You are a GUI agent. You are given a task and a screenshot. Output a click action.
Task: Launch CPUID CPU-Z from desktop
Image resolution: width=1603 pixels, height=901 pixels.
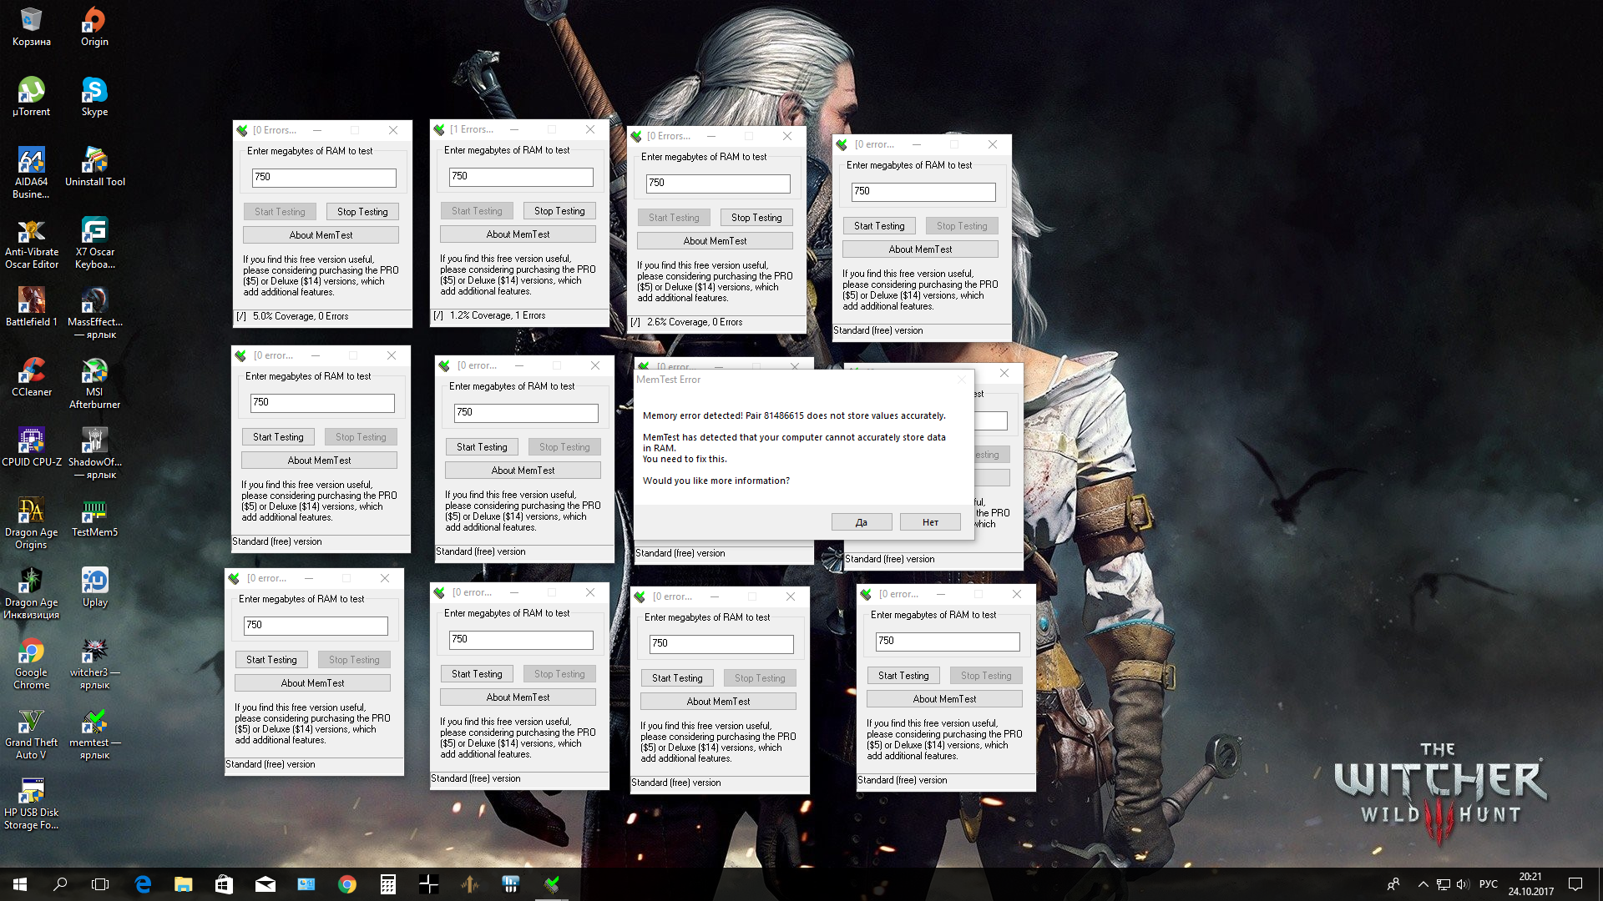pyautogui.click(x=32, y=446)
